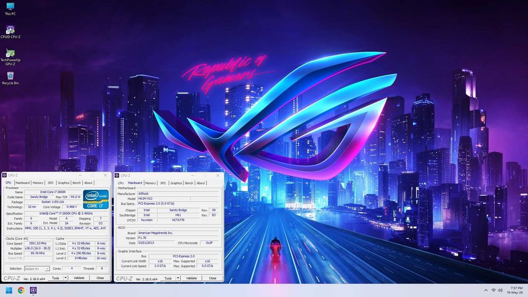Click the Tools button in the mainboard CPU-Z window
Image resolution: width=528 pixels, height=297 pixels.
coord(168,278)
